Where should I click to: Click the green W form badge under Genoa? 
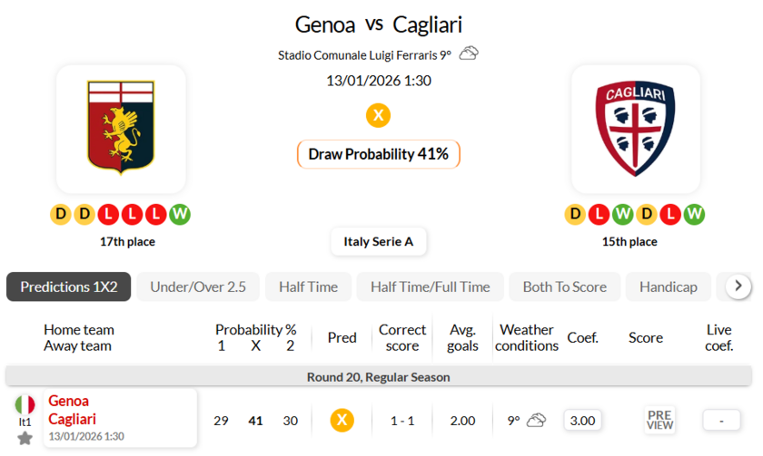click(180, 215)
